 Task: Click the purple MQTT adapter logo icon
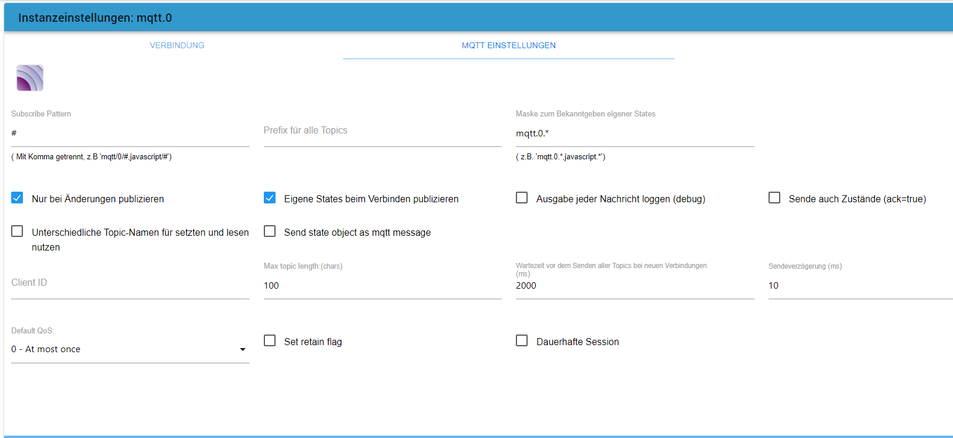pos(30,78)
